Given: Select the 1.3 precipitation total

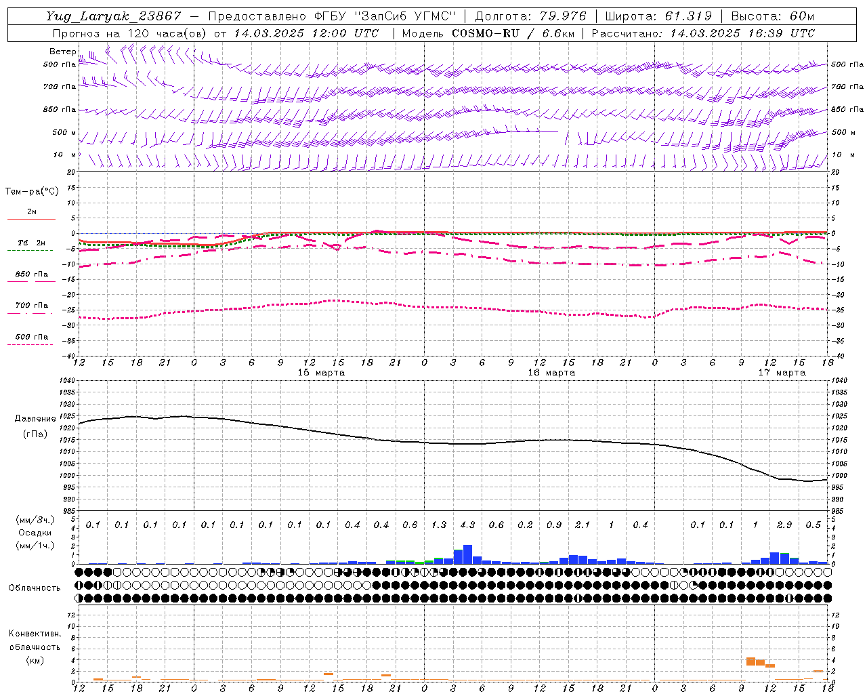Looking at the screenshot, I should (x=439, y=525).
